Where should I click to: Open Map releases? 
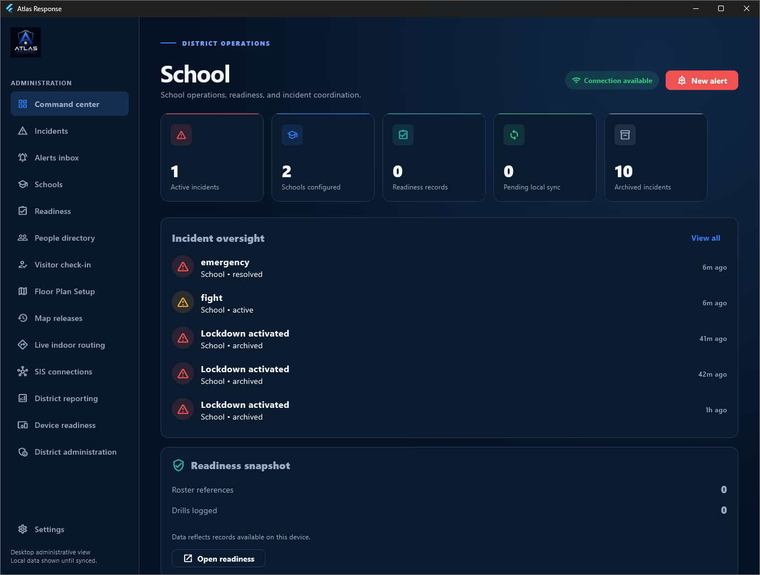point(70,318)
